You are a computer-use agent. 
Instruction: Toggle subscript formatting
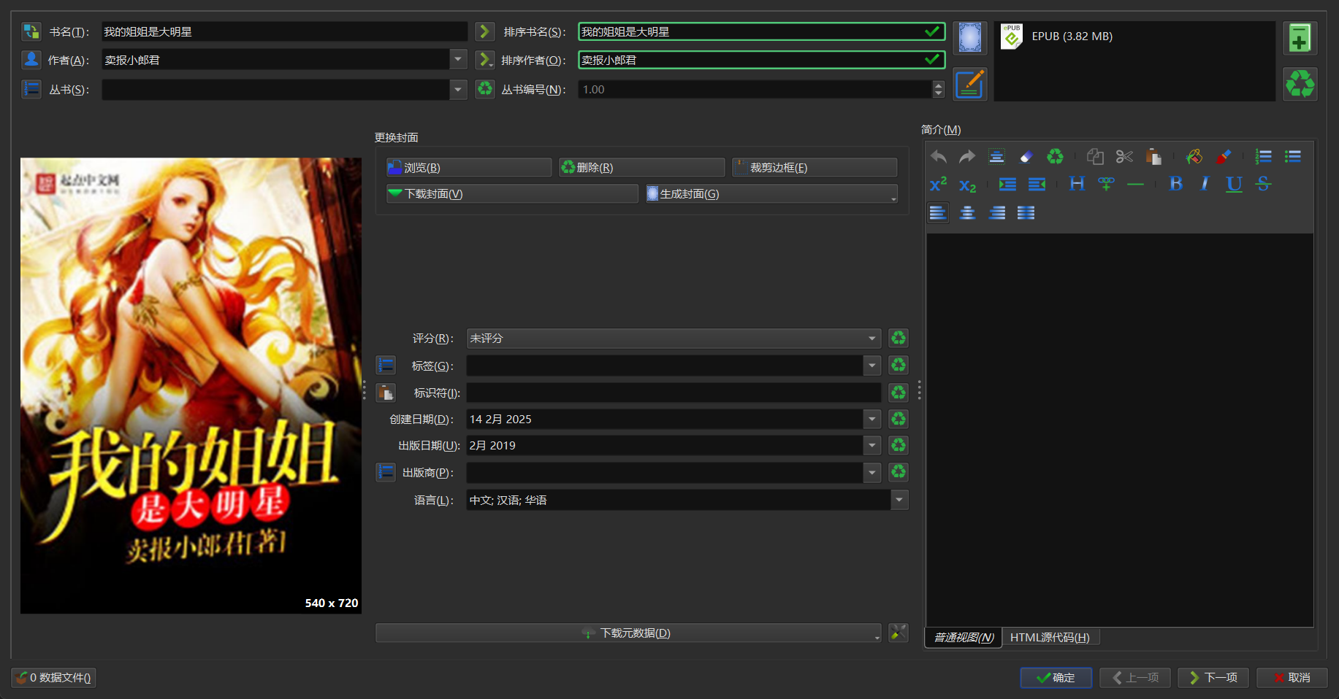[967, 185]
